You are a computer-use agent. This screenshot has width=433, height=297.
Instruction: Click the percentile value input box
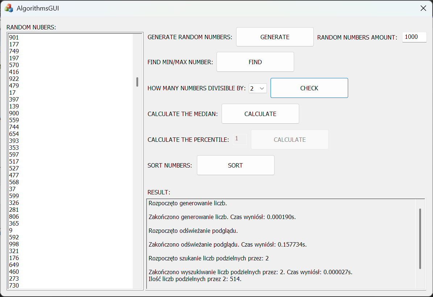pyautogui.click(x=239, y=139)
